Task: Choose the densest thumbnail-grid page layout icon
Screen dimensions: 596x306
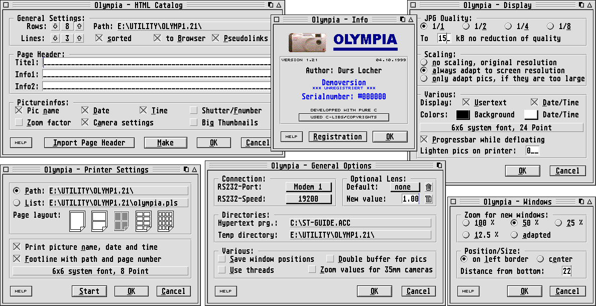Action: coord(165,221)
